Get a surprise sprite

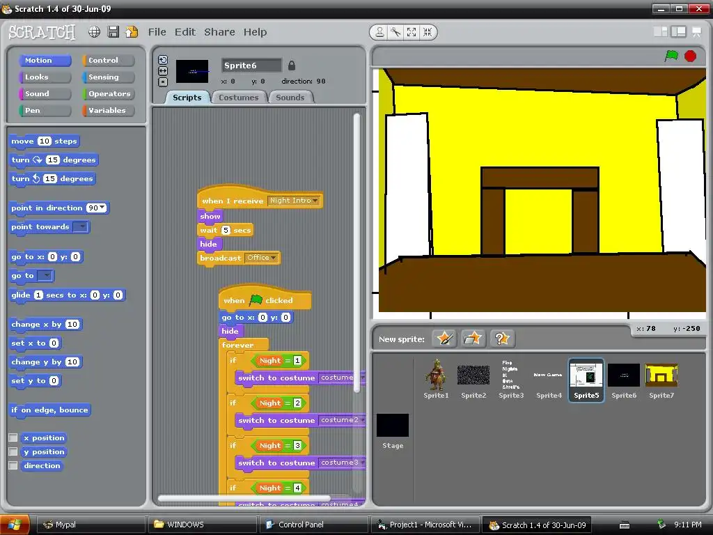point(501,339)
